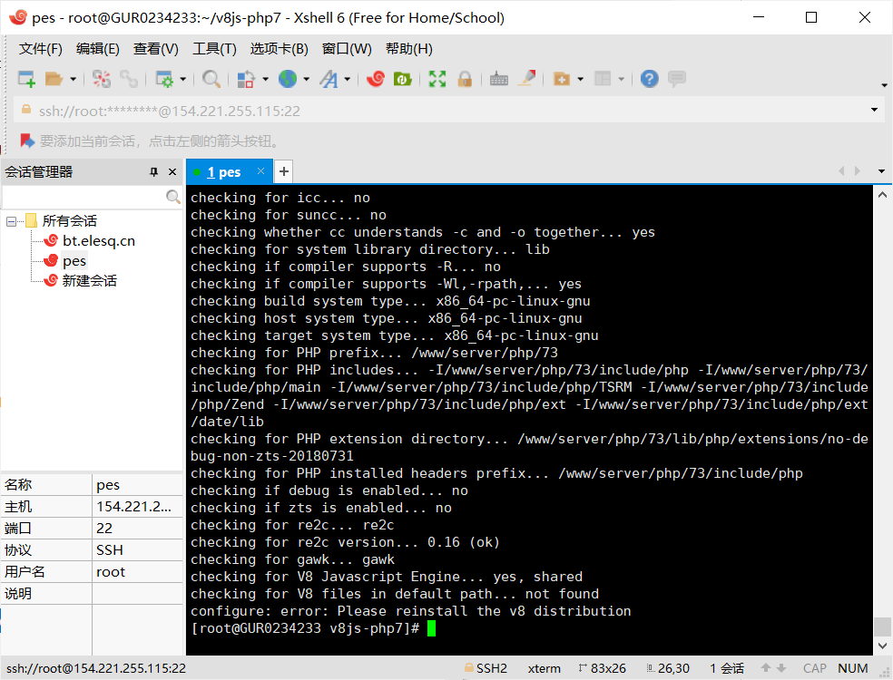Click the keyboard key-mapping toolbar icon
Viewport: 893px width, 680px height.
[x=499, y=79]
